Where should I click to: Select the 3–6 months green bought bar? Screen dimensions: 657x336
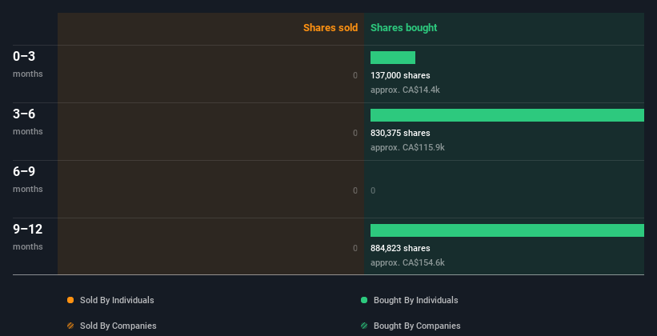[x=507, y=115]
